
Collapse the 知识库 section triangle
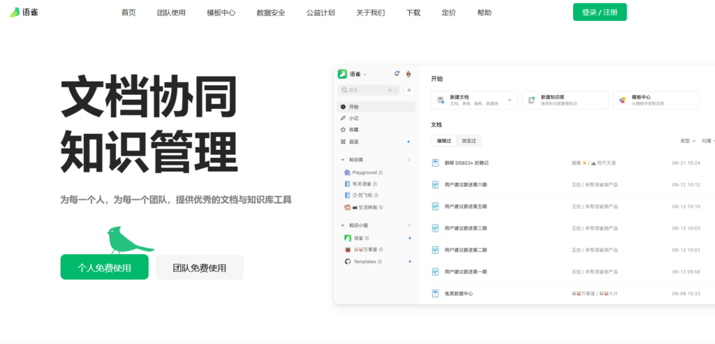pos(343,160)
